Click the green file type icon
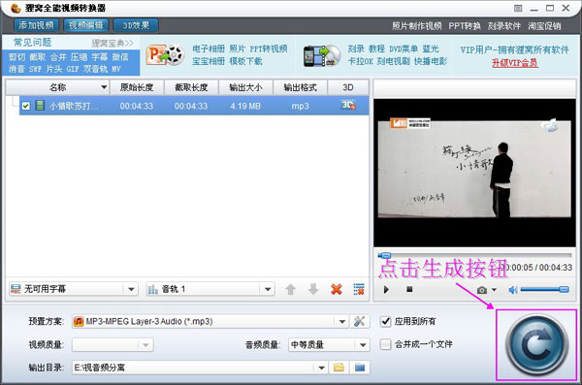The height and width of the screenshot is (385, 582). (x=40, y=106)
